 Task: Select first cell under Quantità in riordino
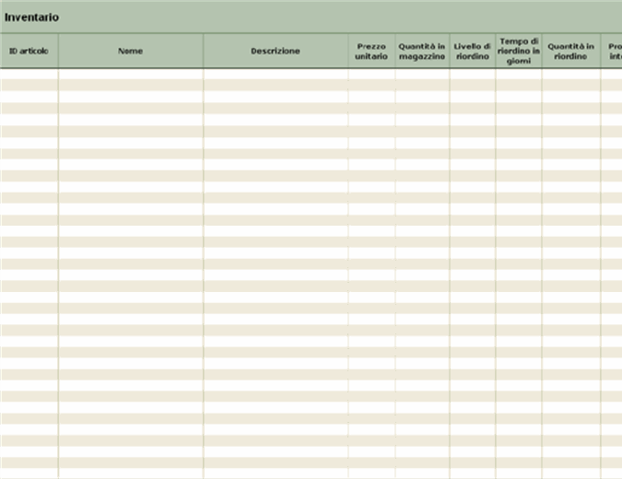(571, 74)
